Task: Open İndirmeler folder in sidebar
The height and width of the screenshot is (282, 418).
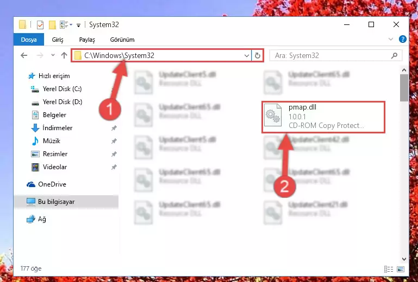Action: pyautogui.click(x=52, y=128)
